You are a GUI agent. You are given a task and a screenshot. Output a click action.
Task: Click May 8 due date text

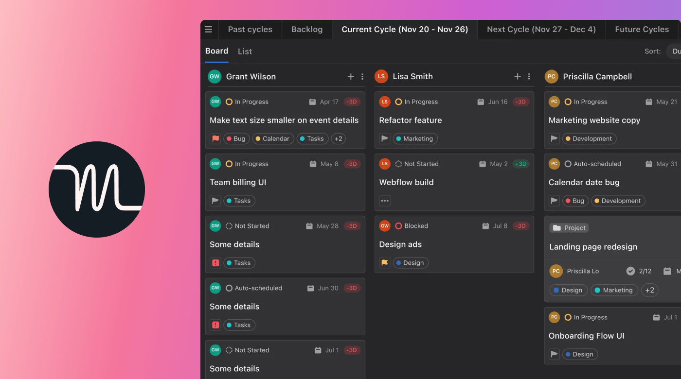click(329, 164)
